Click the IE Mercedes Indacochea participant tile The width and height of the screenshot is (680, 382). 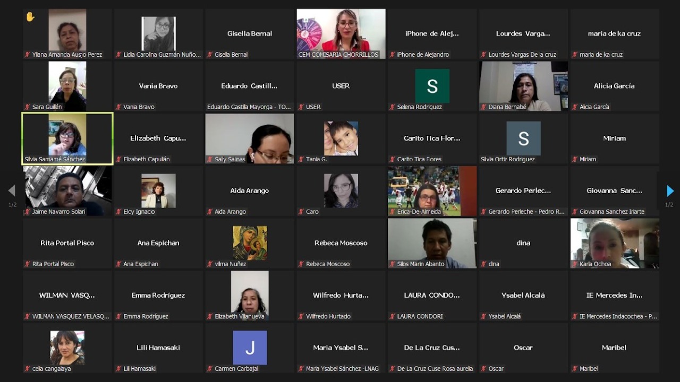(614, 296)
